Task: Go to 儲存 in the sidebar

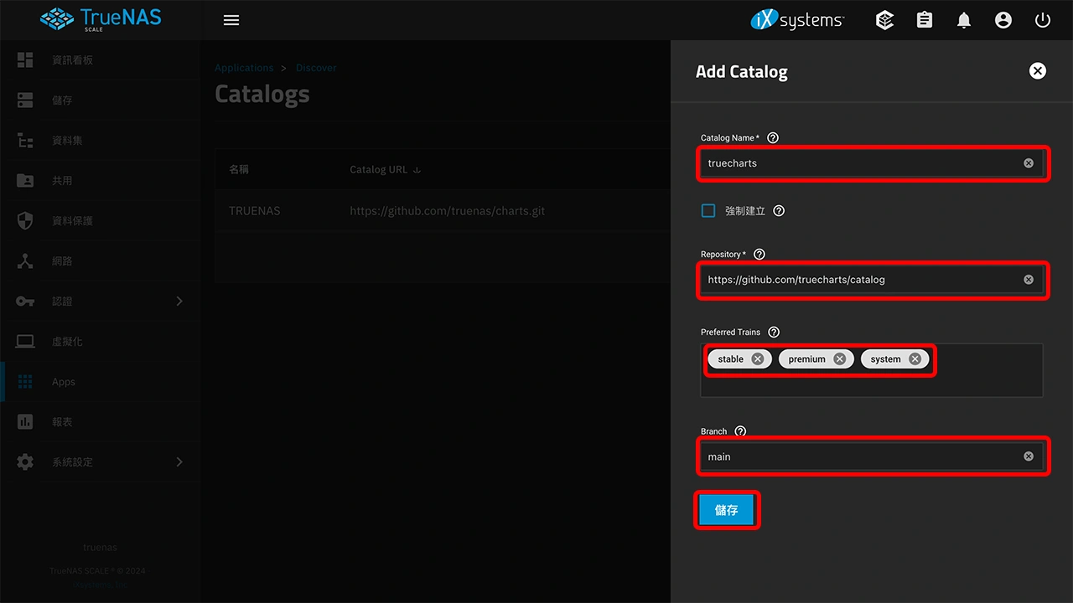Action: pos(62,100)
